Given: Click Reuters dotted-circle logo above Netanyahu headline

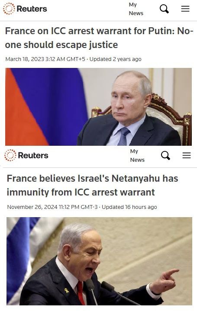Looking at the screenshot, I should (x=10, y=155).
